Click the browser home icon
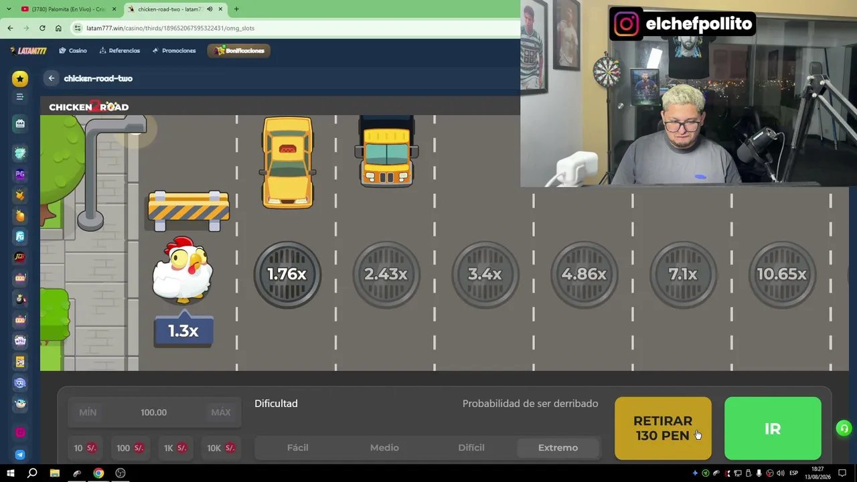Screen dimensions: 857x482 coord(58,28)
